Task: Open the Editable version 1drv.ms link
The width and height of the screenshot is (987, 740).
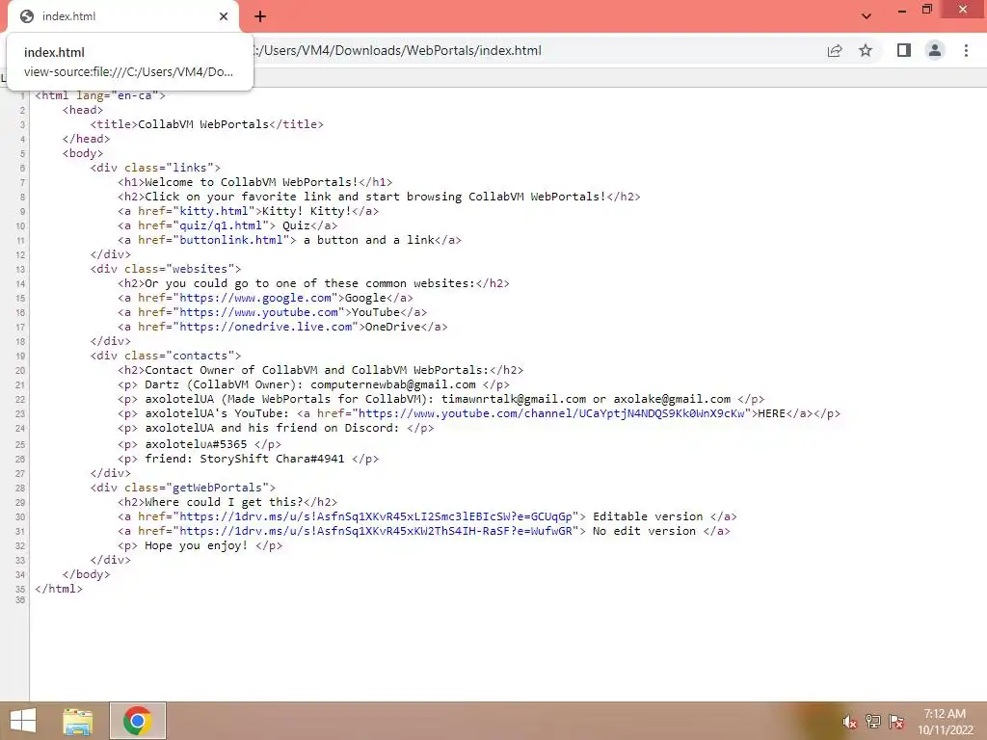Action: 375,516
